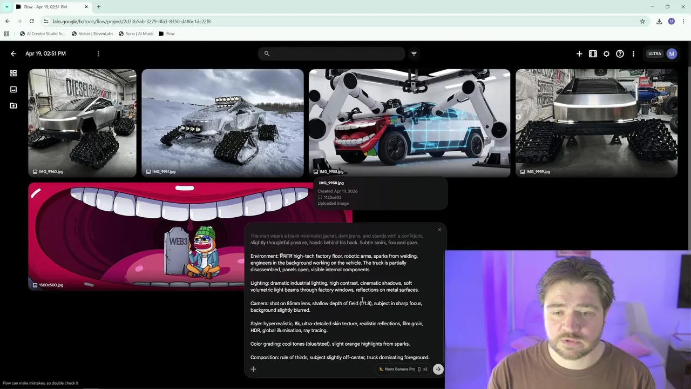Viewport: 691px width, 389px height.
Task: Open the M account avatar in Flow
Action: pyautogui.click(x=672, y=53)
